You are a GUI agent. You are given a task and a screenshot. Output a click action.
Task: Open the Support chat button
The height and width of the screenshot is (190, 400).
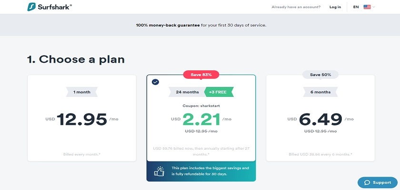[378, 182]
